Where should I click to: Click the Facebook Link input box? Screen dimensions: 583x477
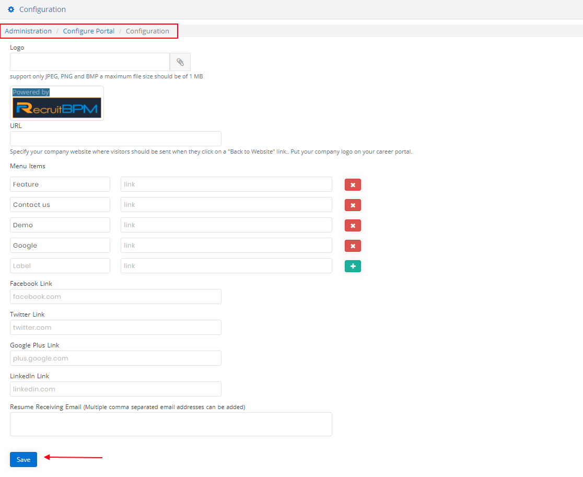(115, 296)
